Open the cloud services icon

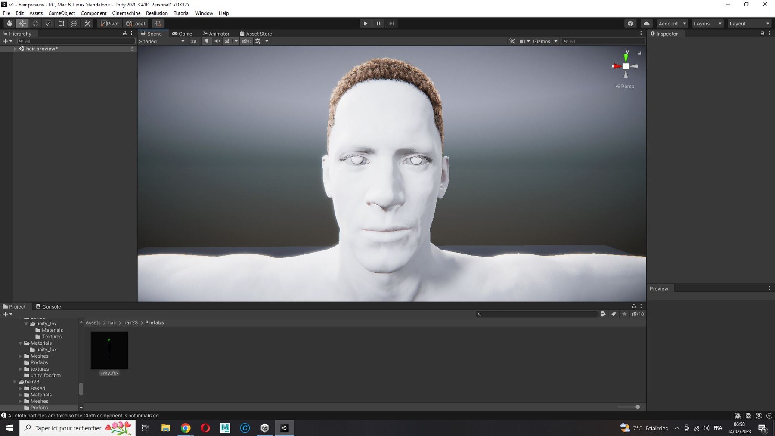coord(646,24)
